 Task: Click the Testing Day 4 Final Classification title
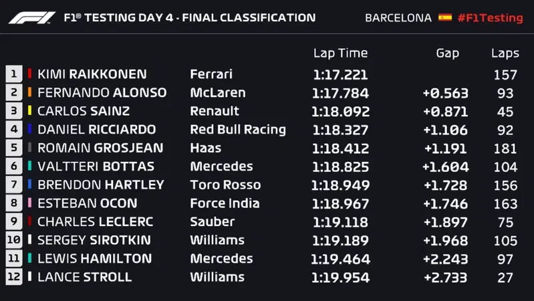click(x=190, y=18)
